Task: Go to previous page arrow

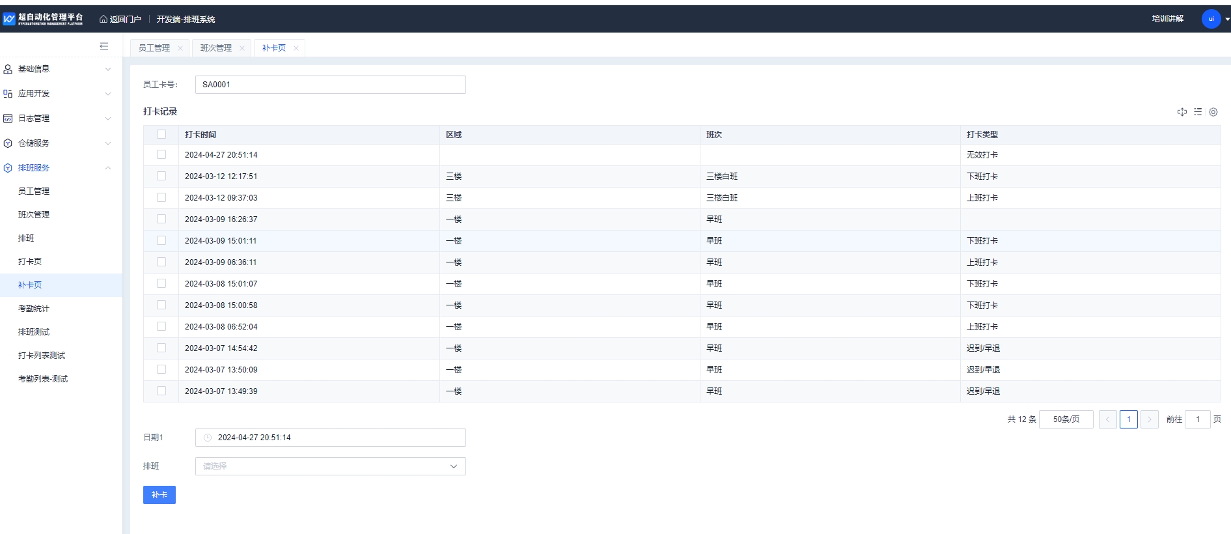Action: pos(1108,419)
